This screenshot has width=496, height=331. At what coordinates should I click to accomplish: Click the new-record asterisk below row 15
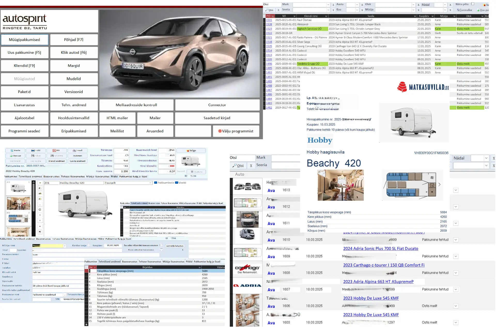pyautogui.click(x=86, y=325)
